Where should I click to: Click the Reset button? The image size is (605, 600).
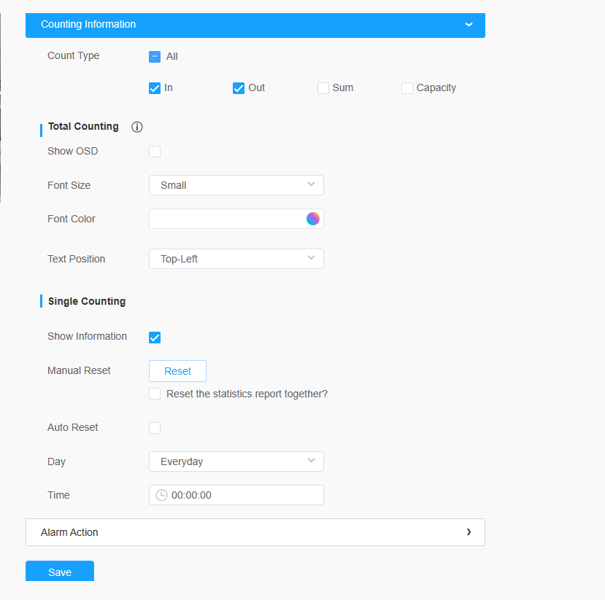coord(177,371)
